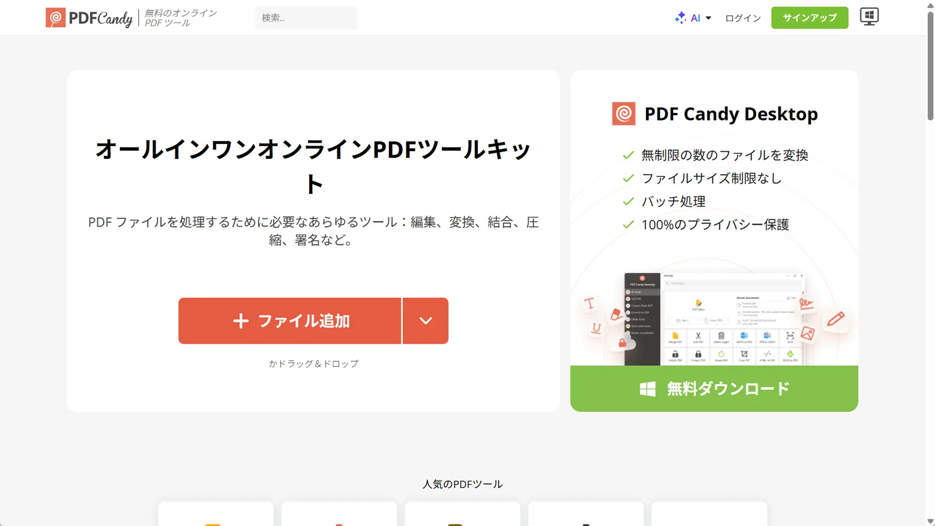Click the かドラッグ＆ドロップ text

[x=313, y=364]
